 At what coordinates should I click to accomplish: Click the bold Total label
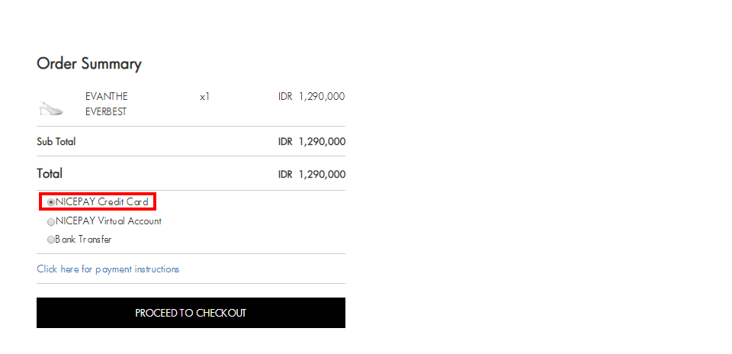tap(50, 174)
